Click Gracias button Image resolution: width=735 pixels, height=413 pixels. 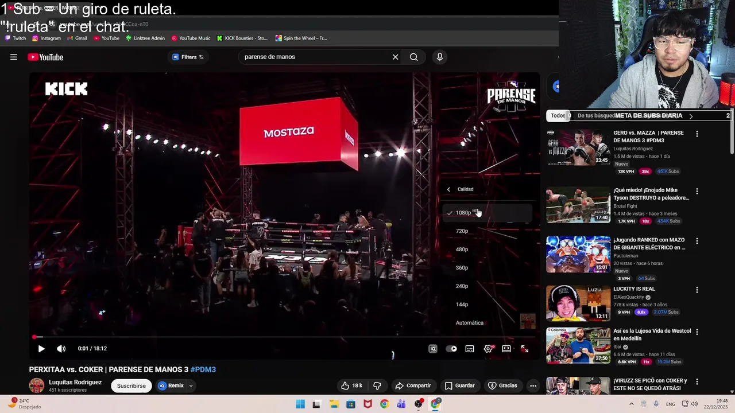pyautogui.click(x=502, y=385)
